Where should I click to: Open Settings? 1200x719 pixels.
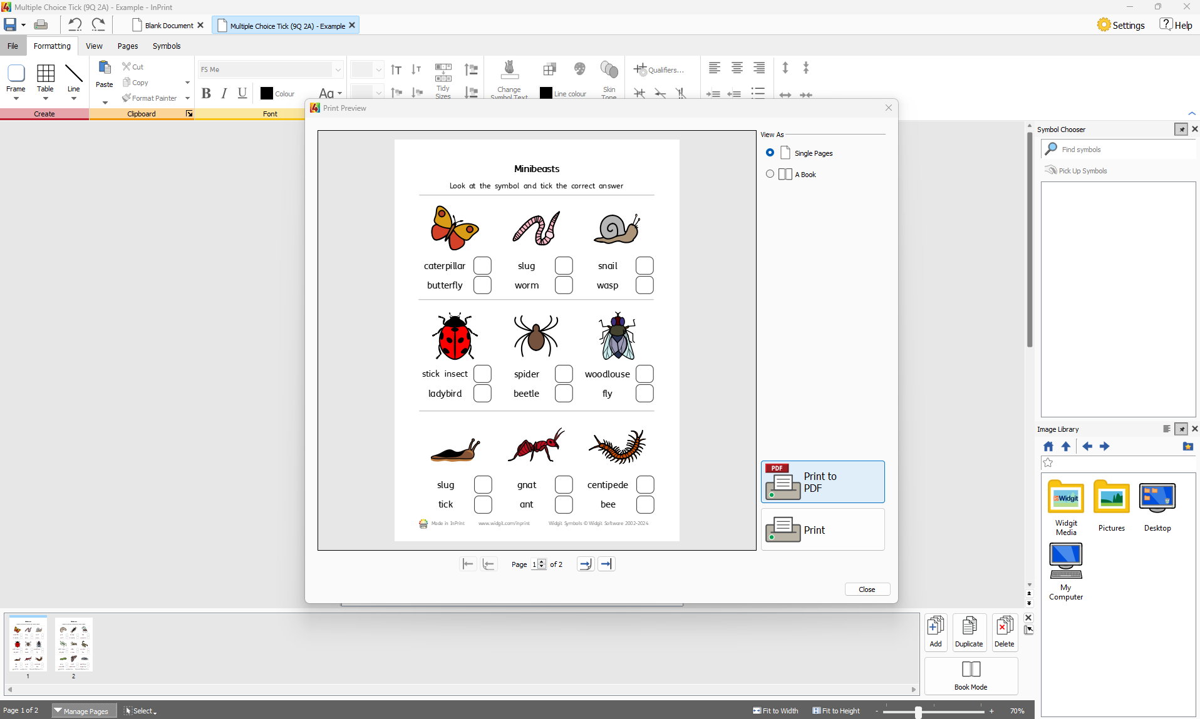pyautogui.click(x=1121, y=25)
